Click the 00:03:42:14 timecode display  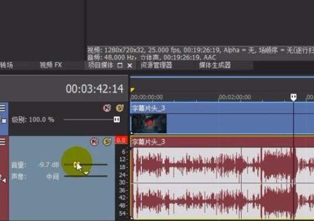tap(95, 89)
